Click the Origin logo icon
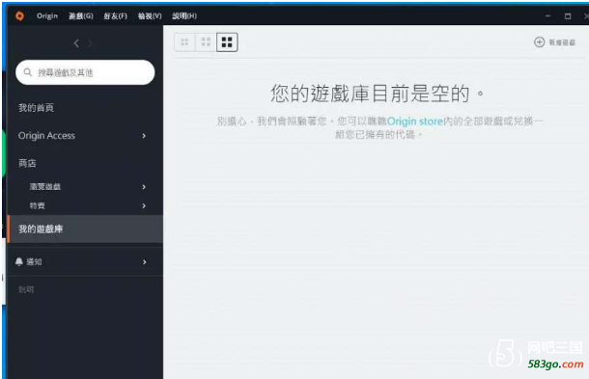The image size is (589, 379). (x=19, y=16)
